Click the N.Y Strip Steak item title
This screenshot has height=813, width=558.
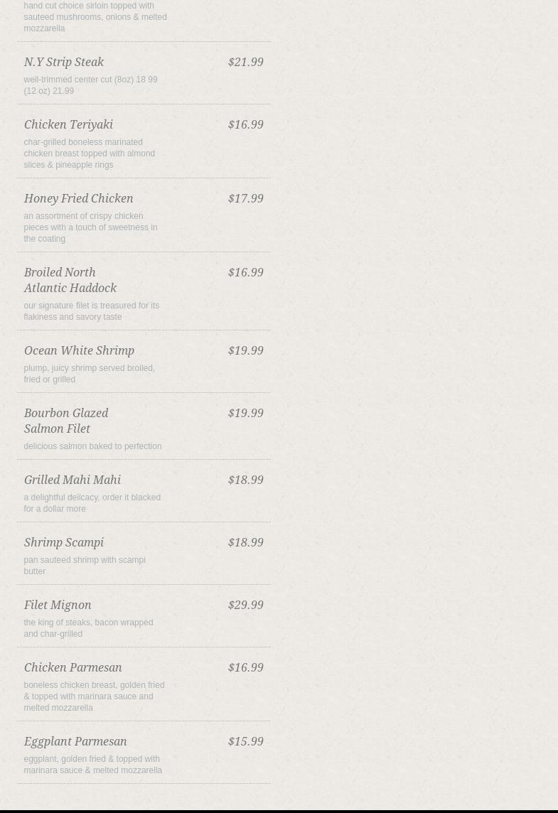pos(64,63)
